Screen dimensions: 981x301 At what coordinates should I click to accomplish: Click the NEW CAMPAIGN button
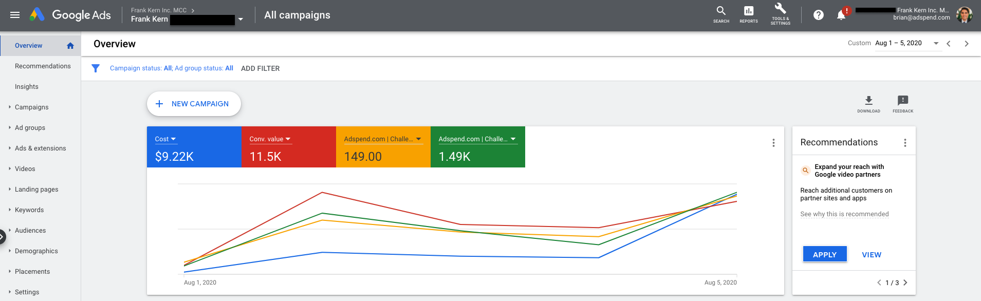pos(194,104)
